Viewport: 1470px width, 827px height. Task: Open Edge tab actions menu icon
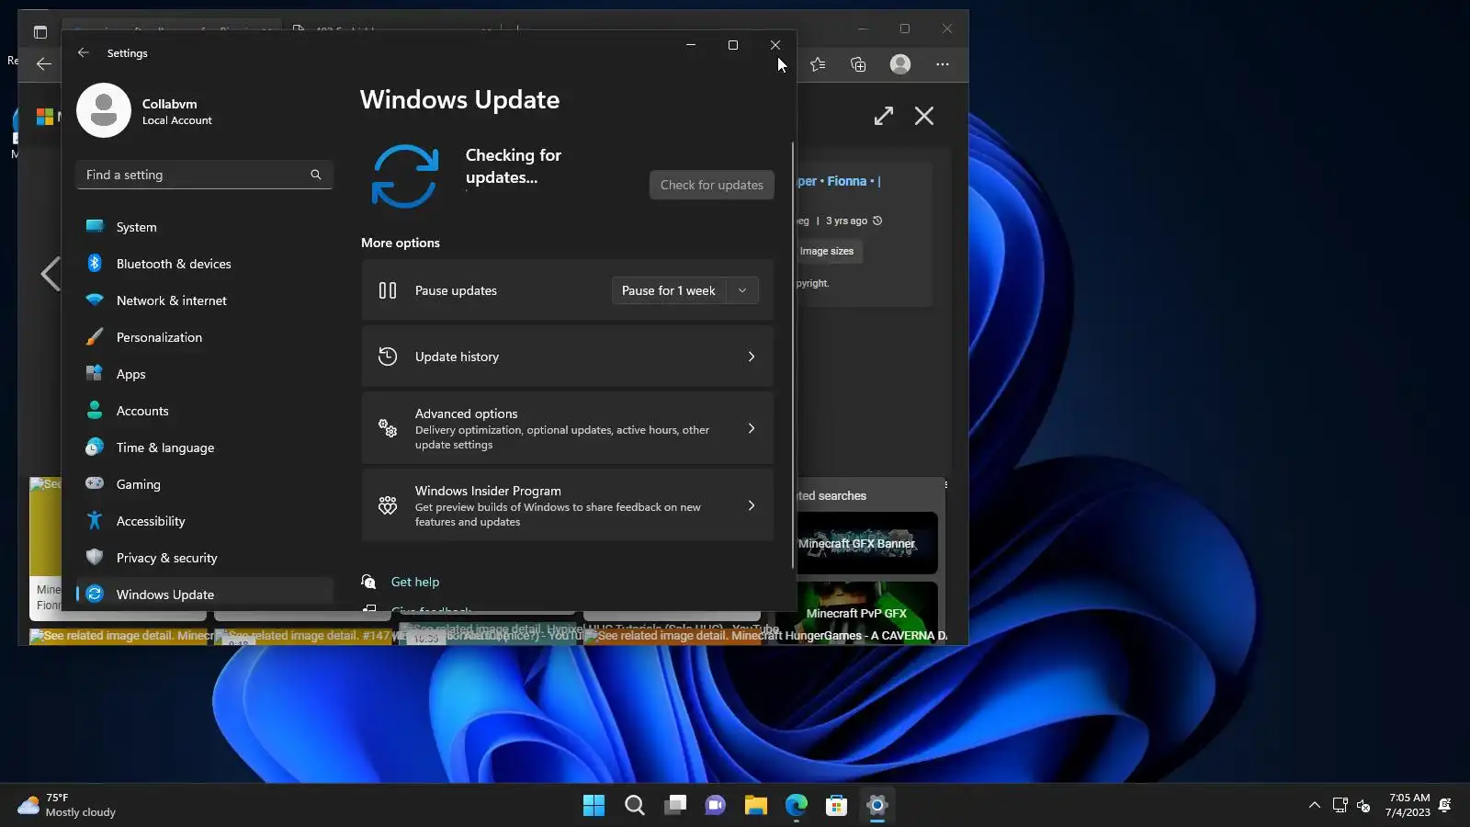(x=40, y=32)
